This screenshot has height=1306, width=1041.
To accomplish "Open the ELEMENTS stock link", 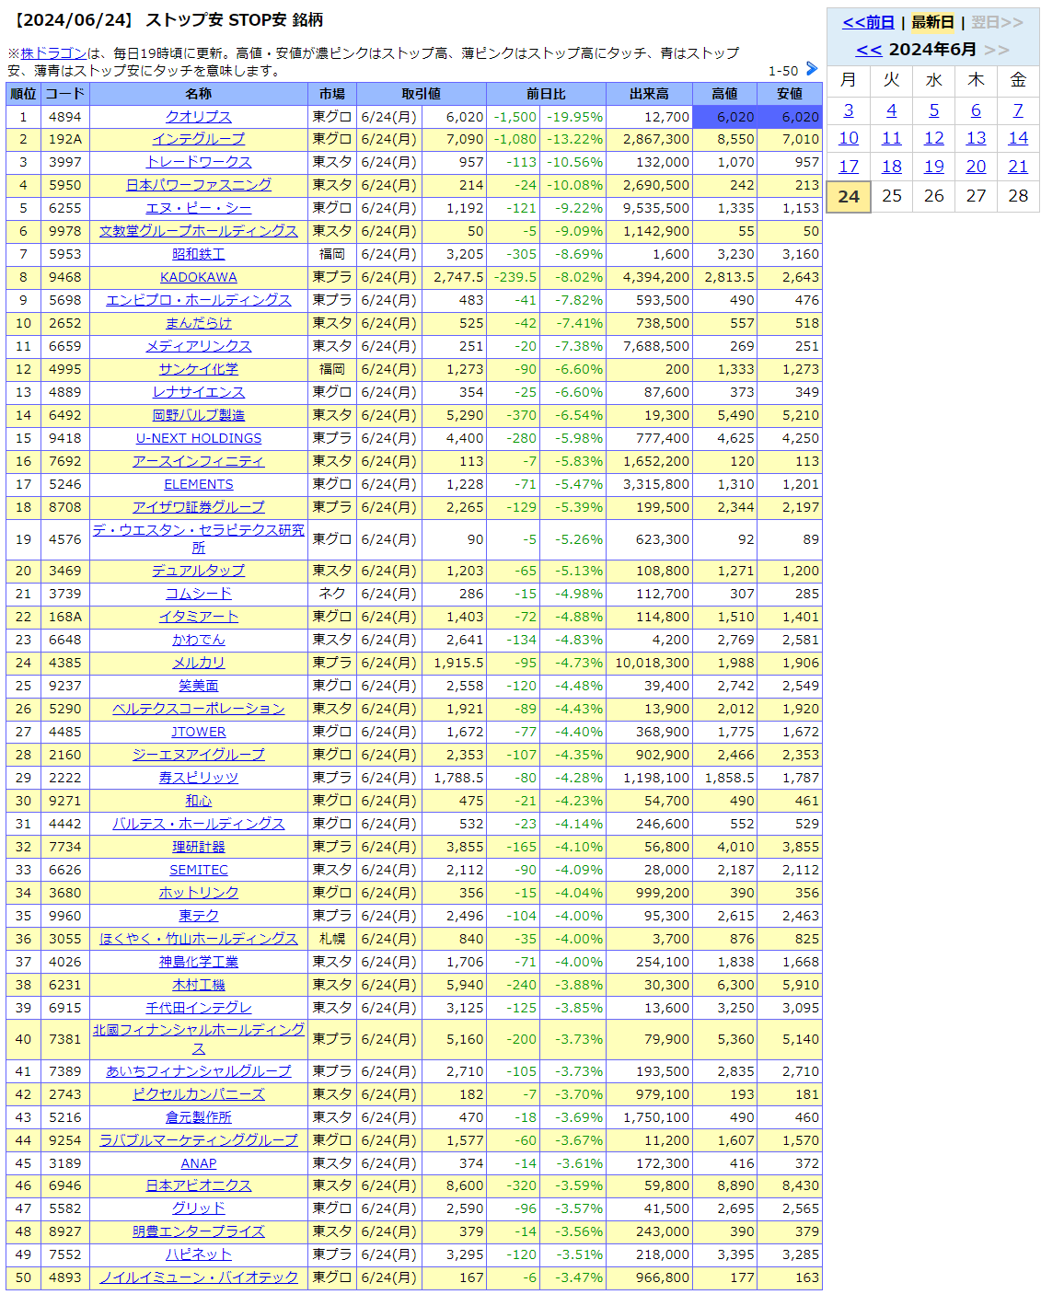I will [199, 484].
